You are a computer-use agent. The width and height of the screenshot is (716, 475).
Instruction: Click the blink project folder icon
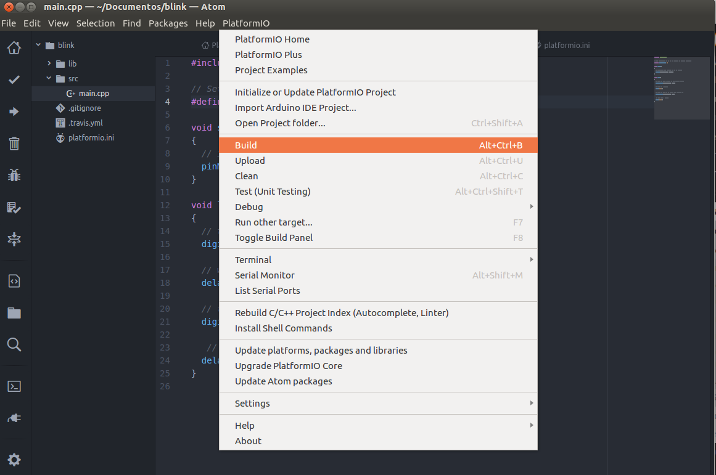[50, 45]
